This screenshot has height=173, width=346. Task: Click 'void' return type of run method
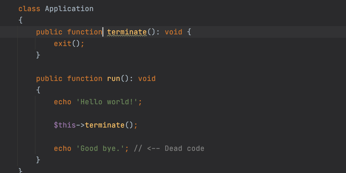pyautogui.click(x=147, y=79)
